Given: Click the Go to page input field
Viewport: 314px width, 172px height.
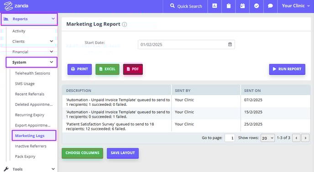Looking at the screenshot, I should pyautogui.click(x=230, y=138).
